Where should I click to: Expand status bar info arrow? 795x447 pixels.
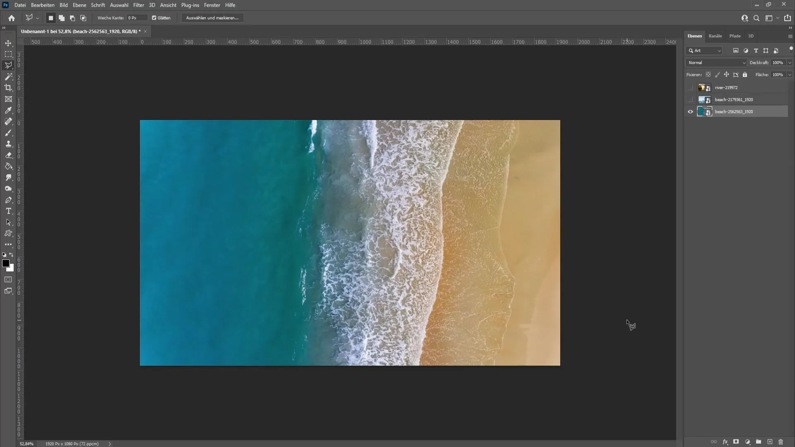tap(110, 444)
